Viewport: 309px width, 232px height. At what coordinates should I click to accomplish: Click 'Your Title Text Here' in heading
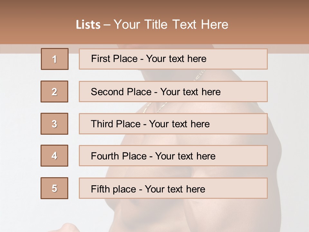coord(171,25)
